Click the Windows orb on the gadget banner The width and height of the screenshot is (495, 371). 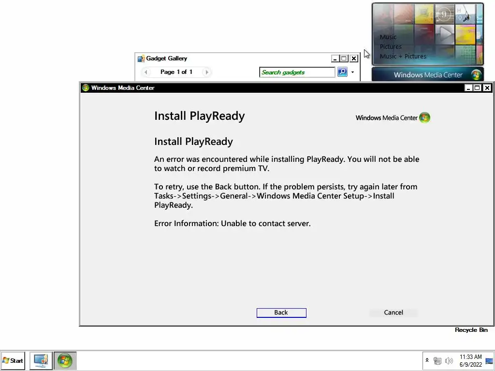476,75
